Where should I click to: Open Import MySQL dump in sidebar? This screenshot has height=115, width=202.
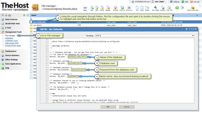pos(13,46)
